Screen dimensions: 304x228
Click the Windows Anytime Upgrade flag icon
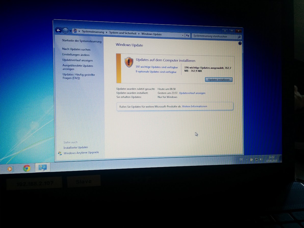[60, 153]
